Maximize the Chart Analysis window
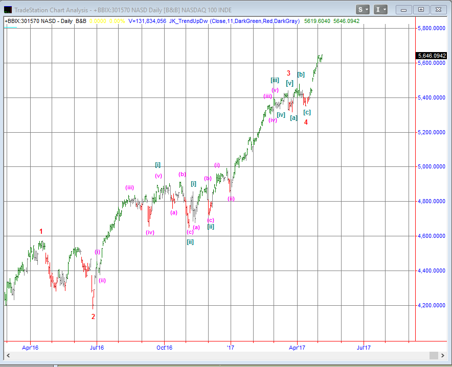 (421, 10)
